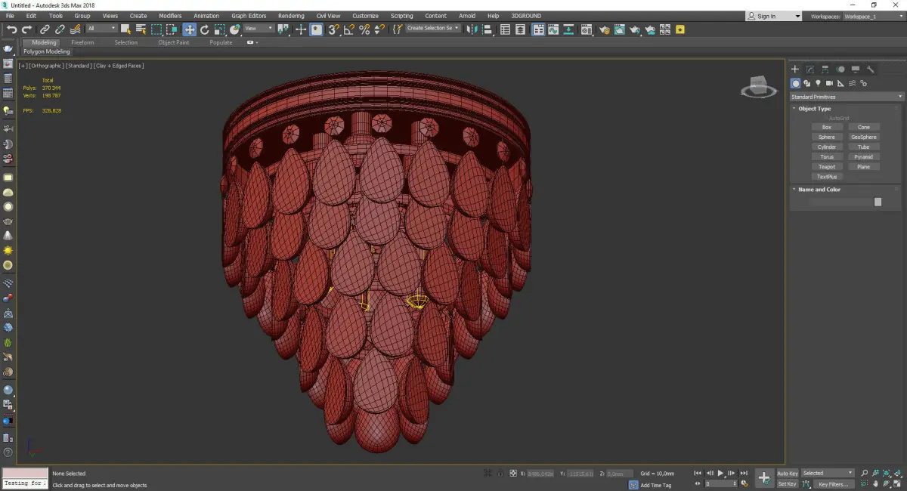Open the Curve Editor

[553, 29]
